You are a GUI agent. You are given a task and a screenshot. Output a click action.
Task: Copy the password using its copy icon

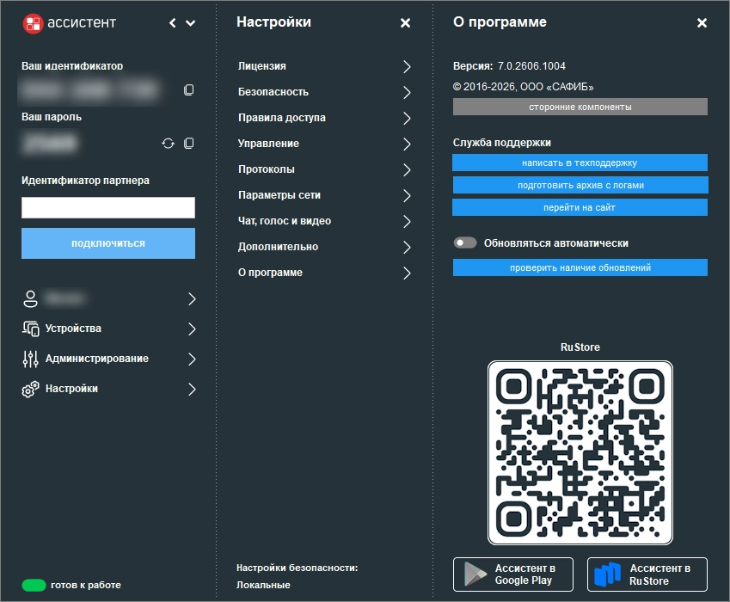tap(188, 144)
